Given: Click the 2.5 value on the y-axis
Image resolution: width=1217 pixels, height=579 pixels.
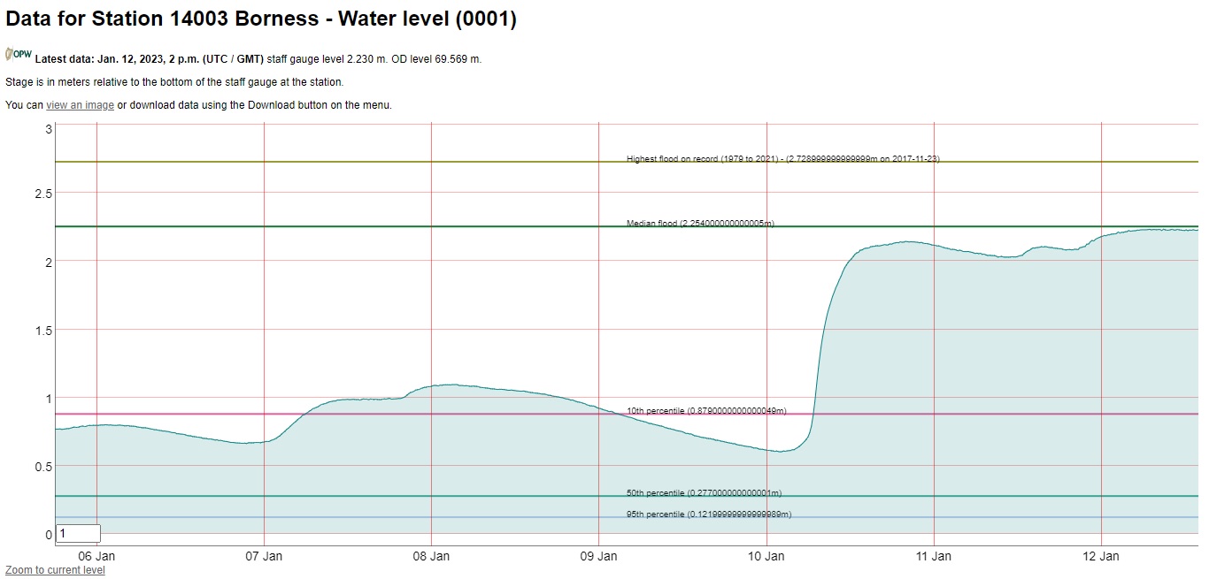Looking at the screenshot, I should [43, 194].
